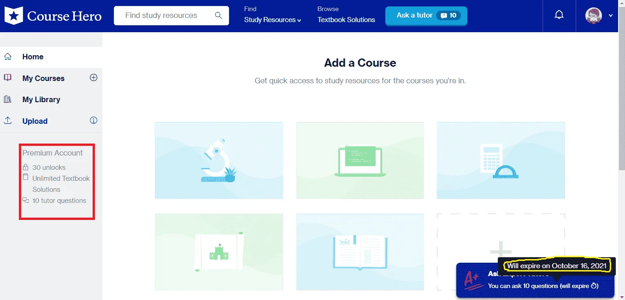Click the Ask a tutor button
625x300 pixels.
pos(426,16)
